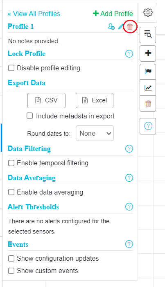Image resolution: width=165 pixels, height=287 pixels.
Task: Open the settings gear tab
Action: tap(148, 12)
